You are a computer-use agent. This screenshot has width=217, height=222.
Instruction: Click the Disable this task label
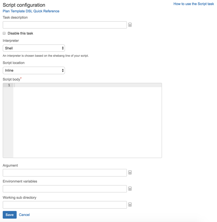coord(20,33)
